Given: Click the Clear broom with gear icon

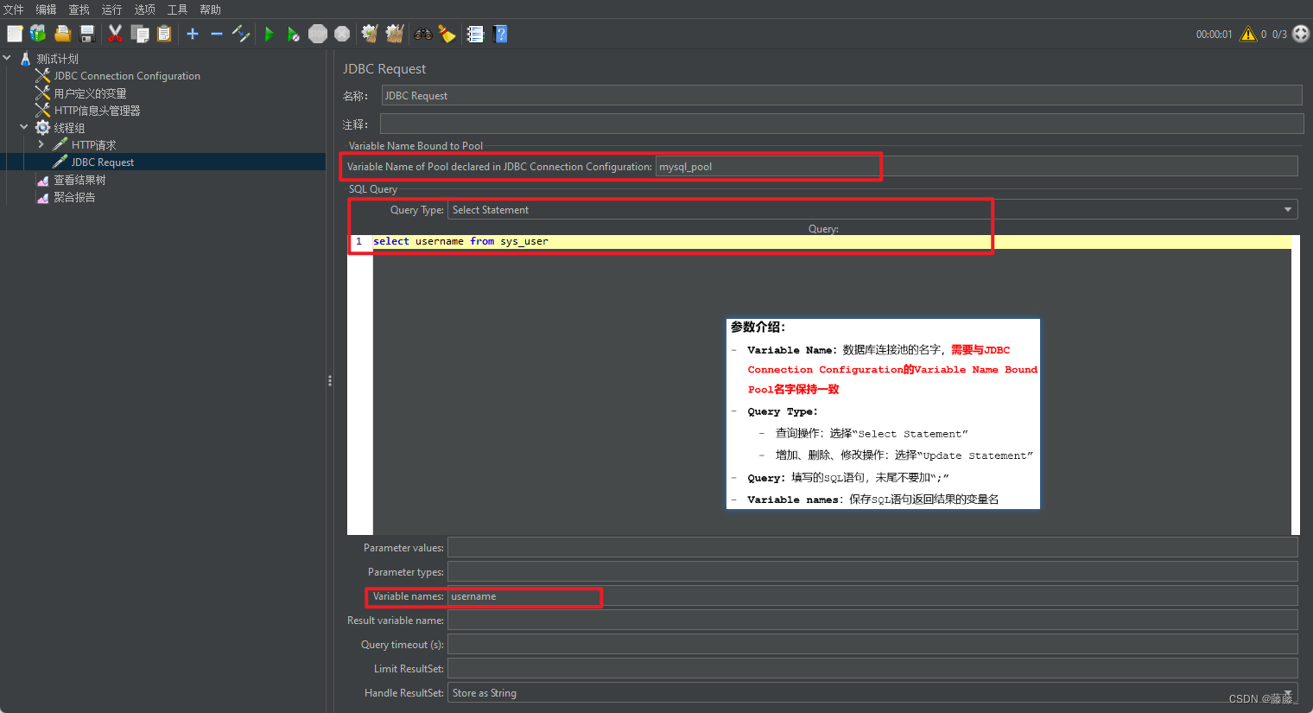Looking at the screenshot, I should click(x=370, y=34).
